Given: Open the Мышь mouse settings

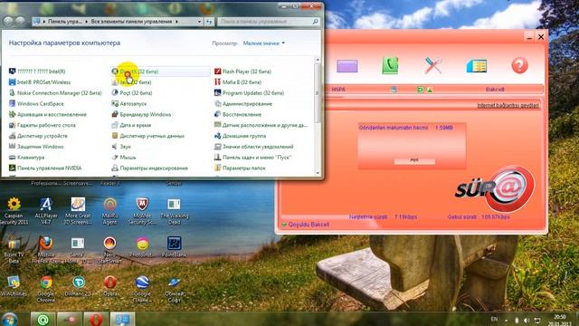Looking at the screenshot, I should point(124,157).
